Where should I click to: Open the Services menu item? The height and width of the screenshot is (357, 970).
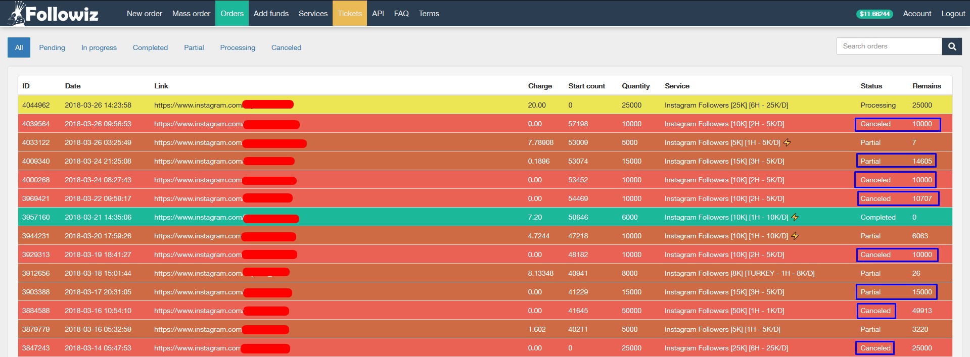pyautogui.click(x=313, y=14)
